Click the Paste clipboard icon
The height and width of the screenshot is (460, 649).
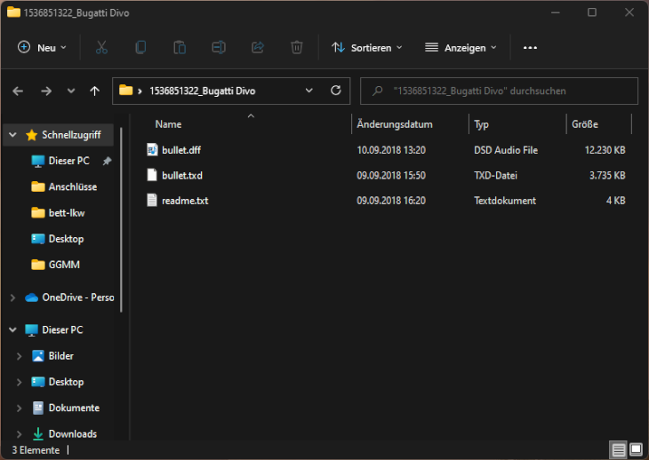(180, 48)
